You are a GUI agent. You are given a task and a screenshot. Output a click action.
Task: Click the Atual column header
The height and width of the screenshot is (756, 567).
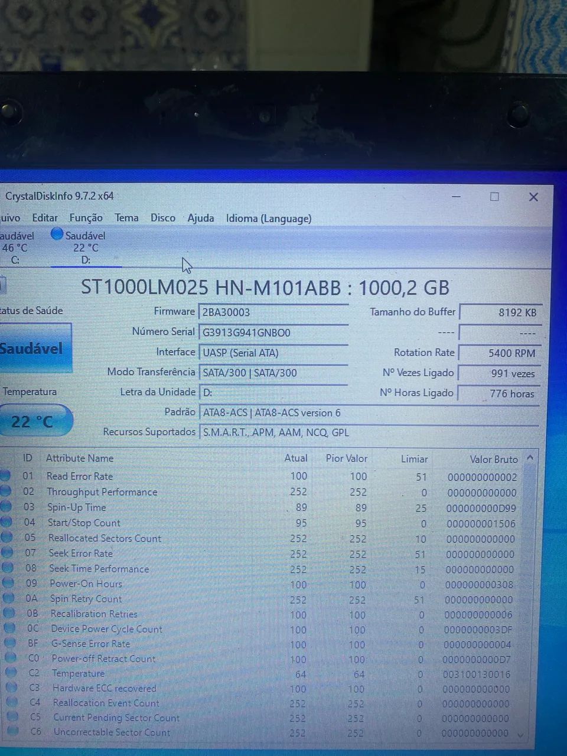click(296, 458)
